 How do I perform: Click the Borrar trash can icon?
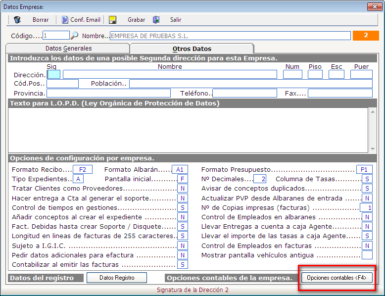coord(17,20)
